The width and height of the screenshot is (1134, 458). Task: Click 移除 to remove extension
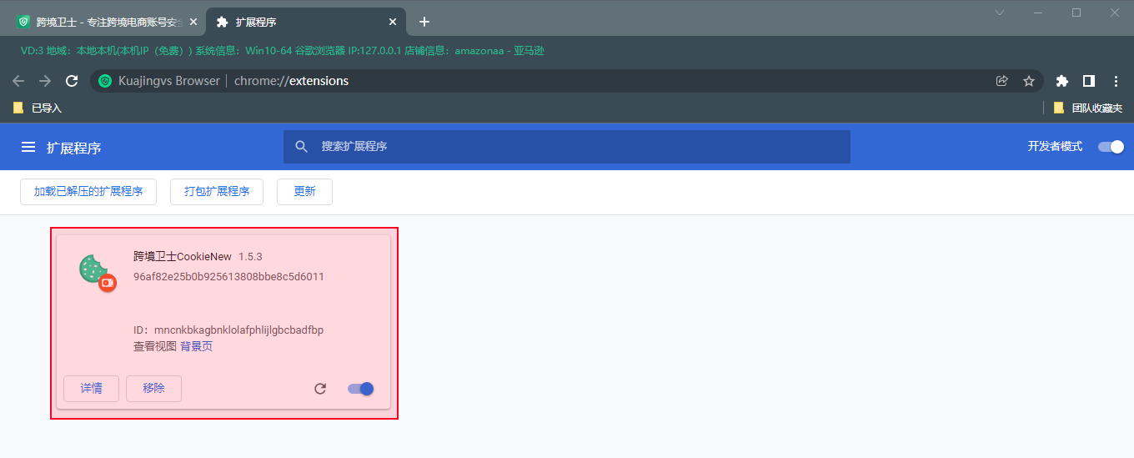pyautogui.click(x=153, y=389)
